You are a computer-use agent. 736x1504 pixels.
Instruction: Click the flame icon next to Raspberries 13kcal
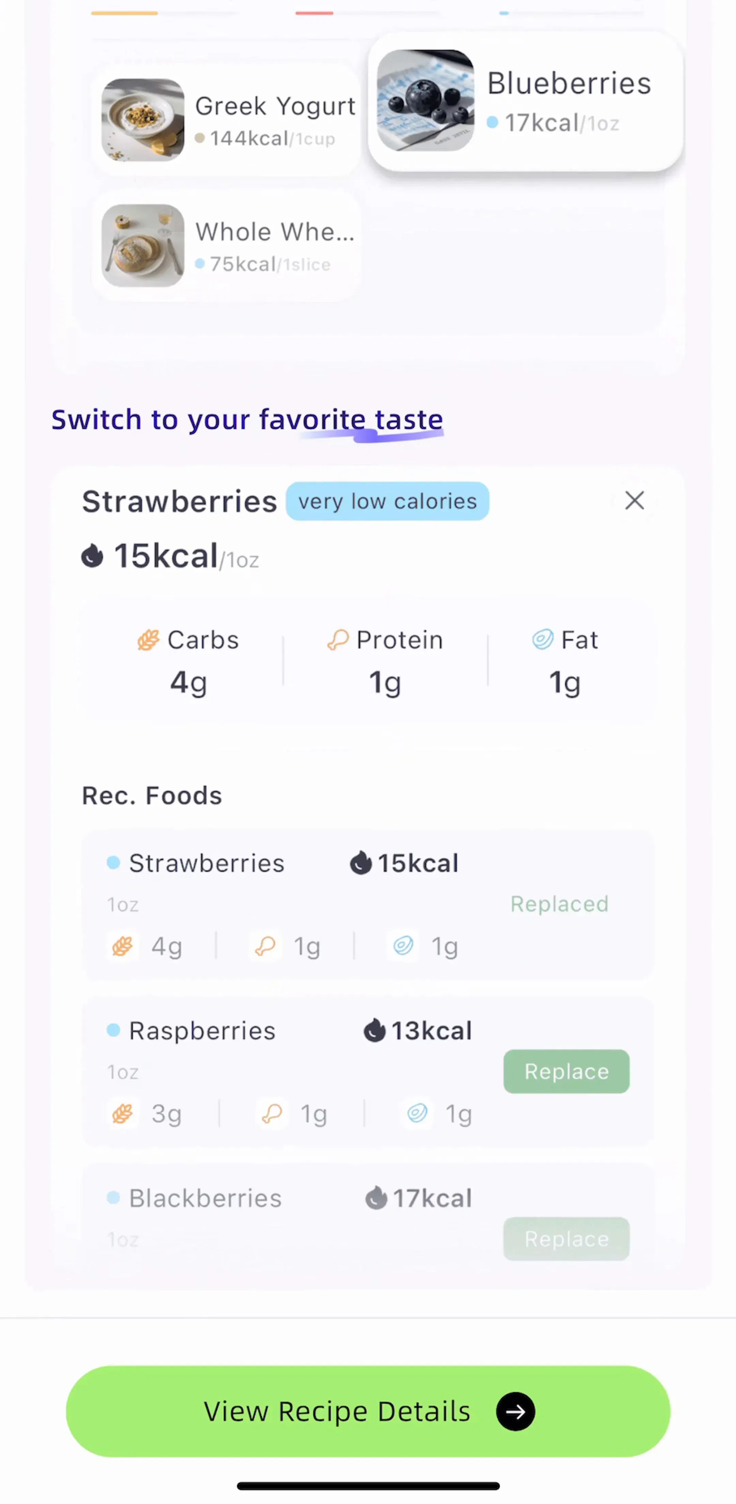[375, 1031]
